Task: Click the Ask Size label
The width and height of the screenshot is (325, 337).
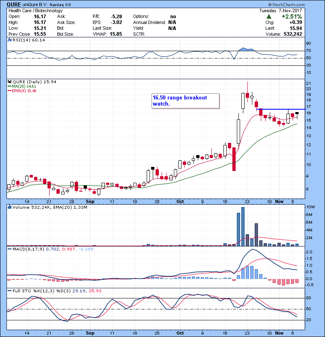Action: point(66,22)
